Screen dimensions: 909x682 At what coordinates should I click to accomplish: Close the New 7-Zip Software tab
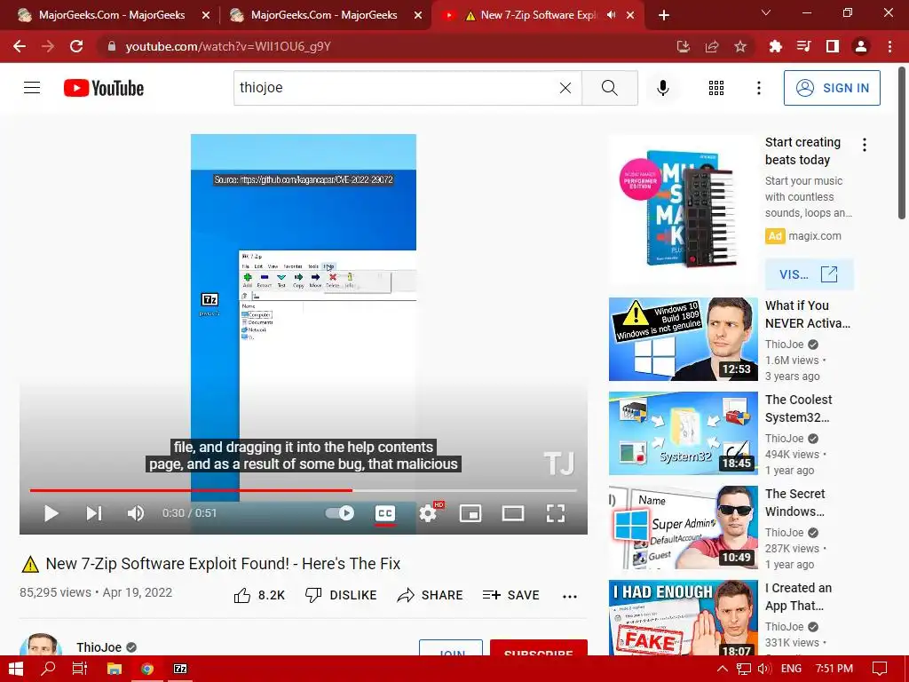[630, 15]
